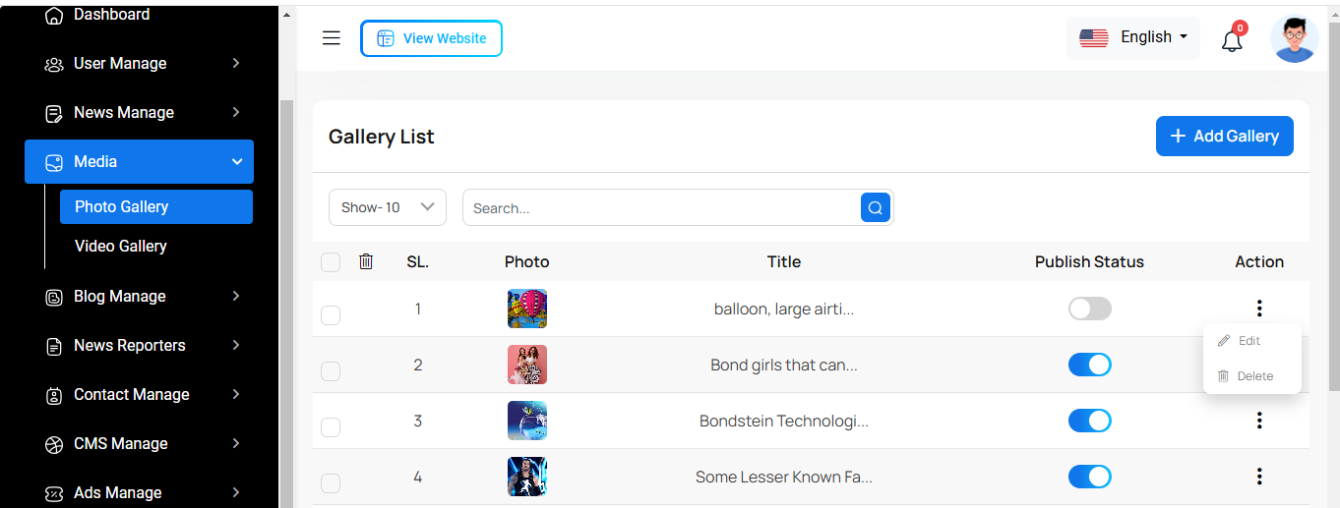This screenshot has height=508, width=1340.
Task: Click the View Website button
Action: pos(431,38)
